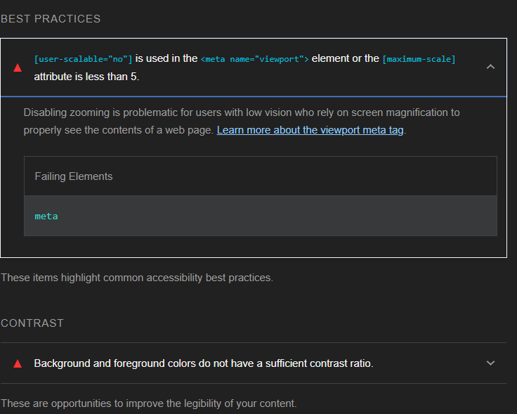The width and height of the screenshot is (517, 414).
Task: Click the red warning triangle beside contrast audit
Action: [18, 363]
